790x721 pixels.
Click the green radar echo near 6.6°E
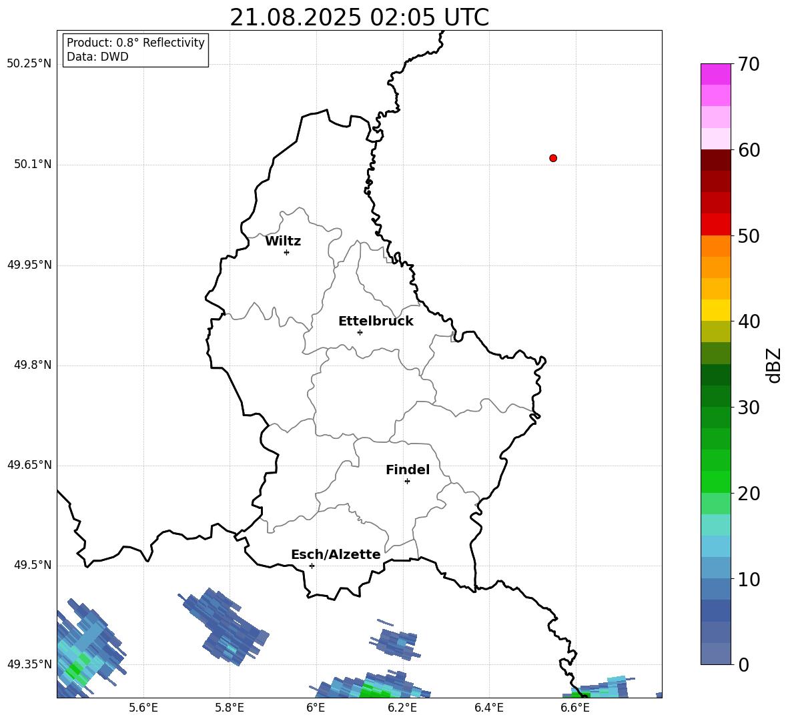click(x=581, y=694)
